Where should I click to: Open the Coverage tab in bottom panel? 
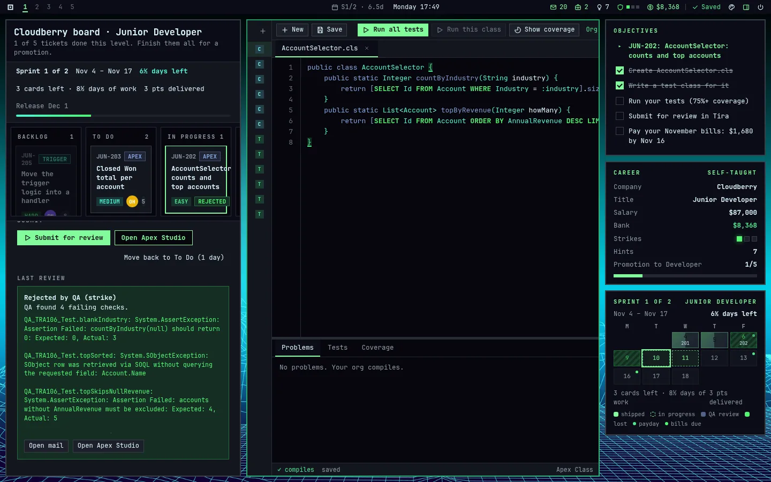pyautogui.click(x=377, y=348)
